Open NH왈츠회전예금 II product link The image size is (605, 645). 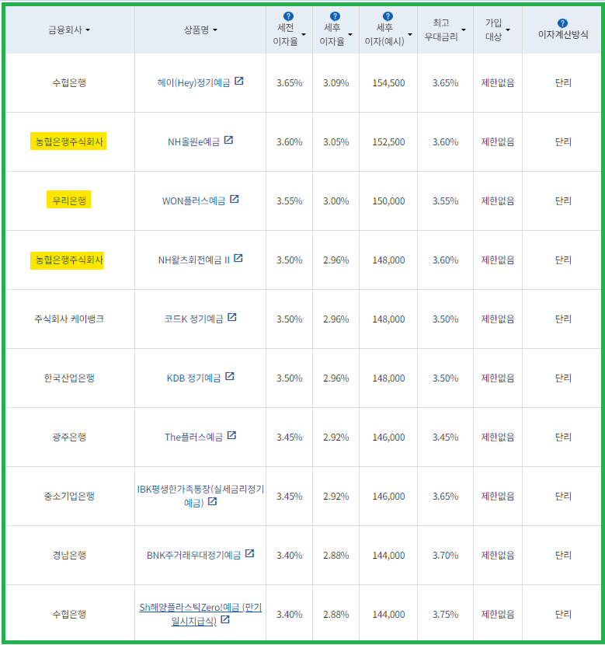[x=193, y=260]
